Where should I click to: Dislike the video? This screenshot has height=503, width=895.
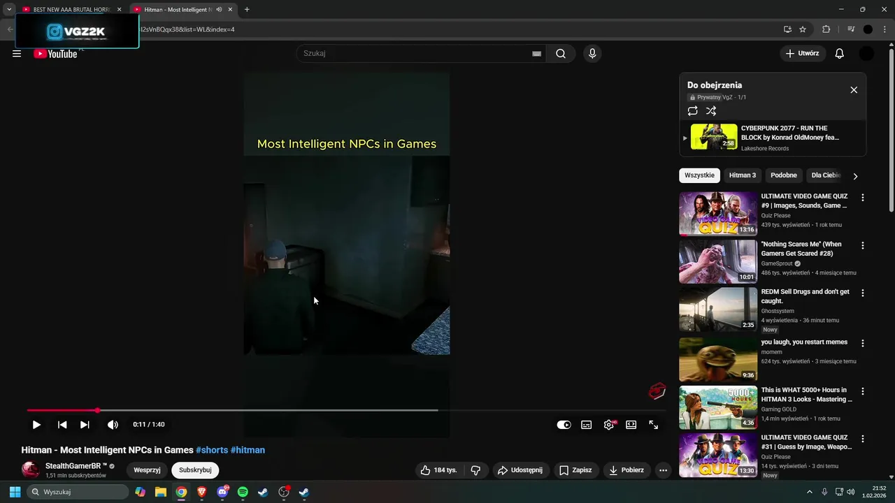pos(475,470)
